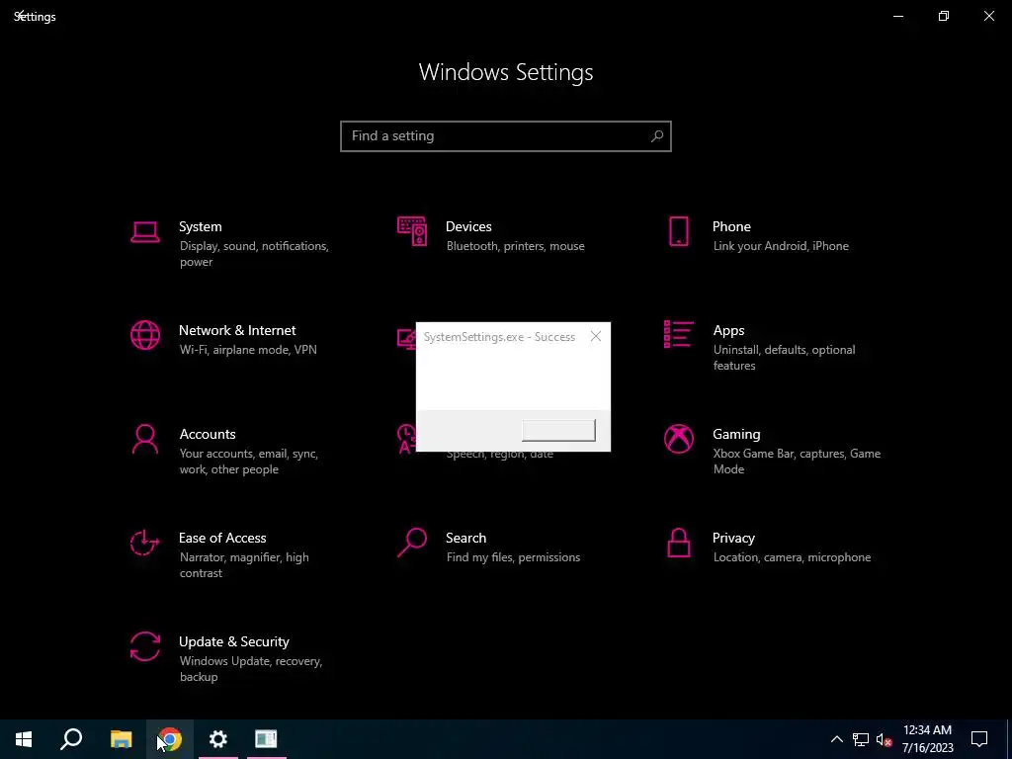Click the magnifier icon in Find a setting box
This screenshot has height=759, width=1012.
657,136
